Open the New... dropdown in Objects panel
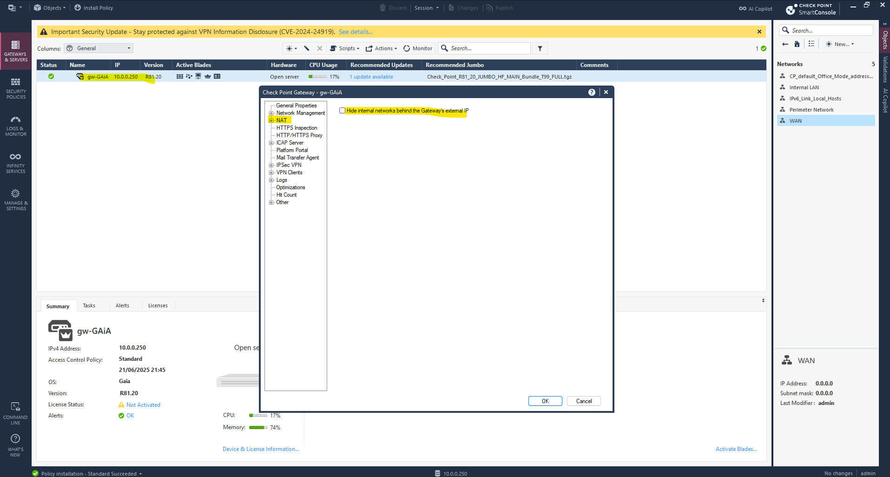Image resolution: width=890 pixels, height=477 pixels. [x=840, y=44]
